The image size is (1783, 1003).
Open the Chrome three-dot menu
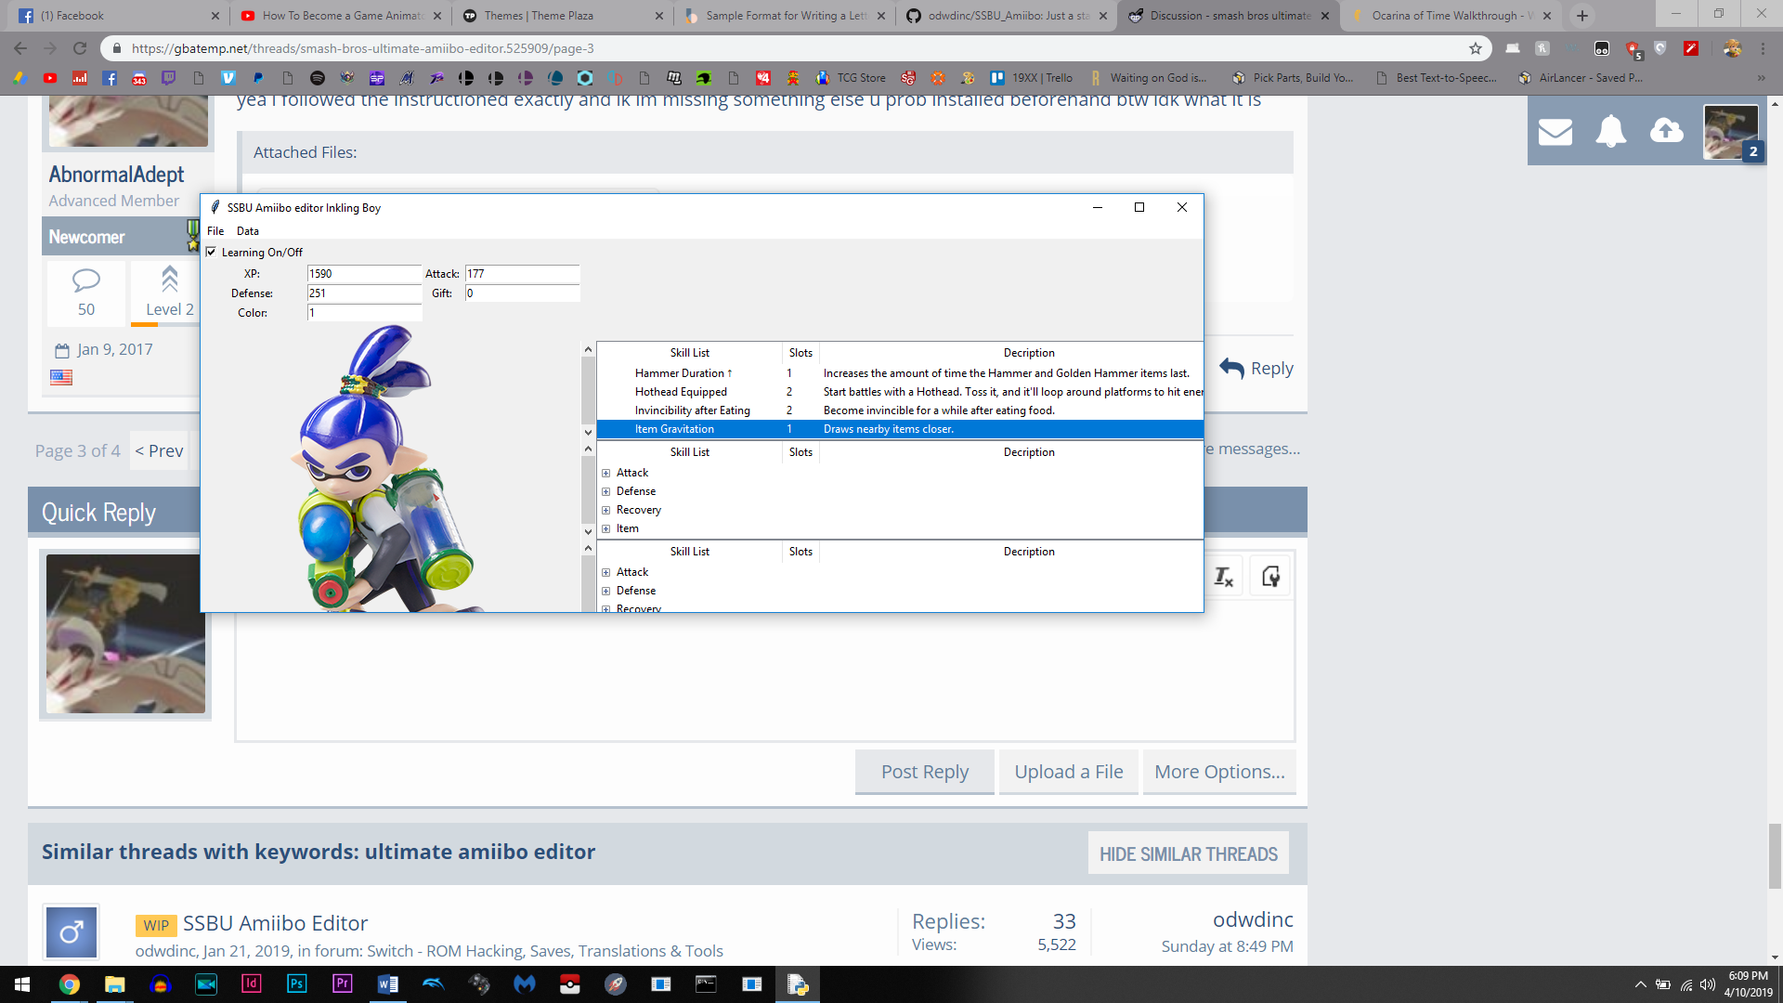pyautogui.click(x=1763, y=48)
